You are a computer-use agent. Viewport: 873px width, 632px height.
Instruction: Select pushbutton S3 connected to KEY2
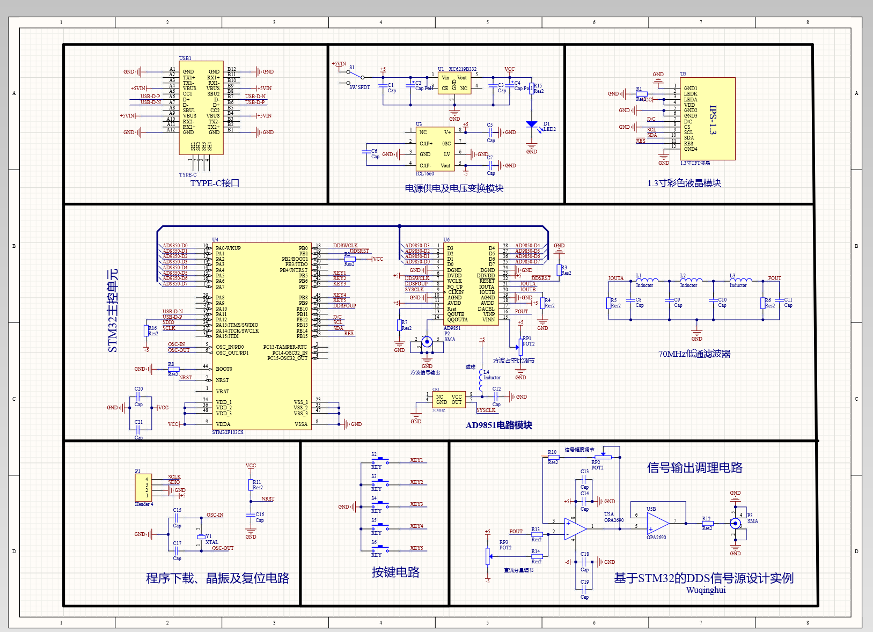pyautogui.click(x=380, y=482)
